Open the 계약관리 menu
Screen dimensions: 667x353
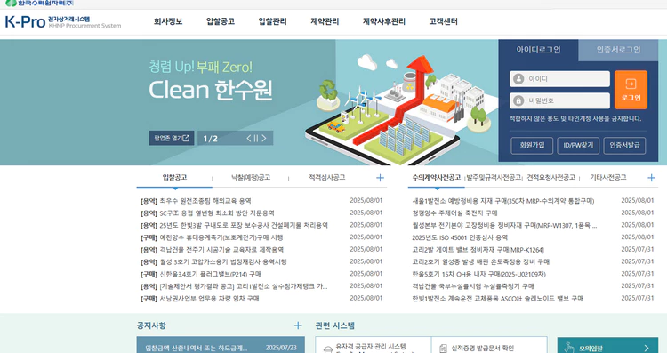pyautogui.click(x=325, y=21)
